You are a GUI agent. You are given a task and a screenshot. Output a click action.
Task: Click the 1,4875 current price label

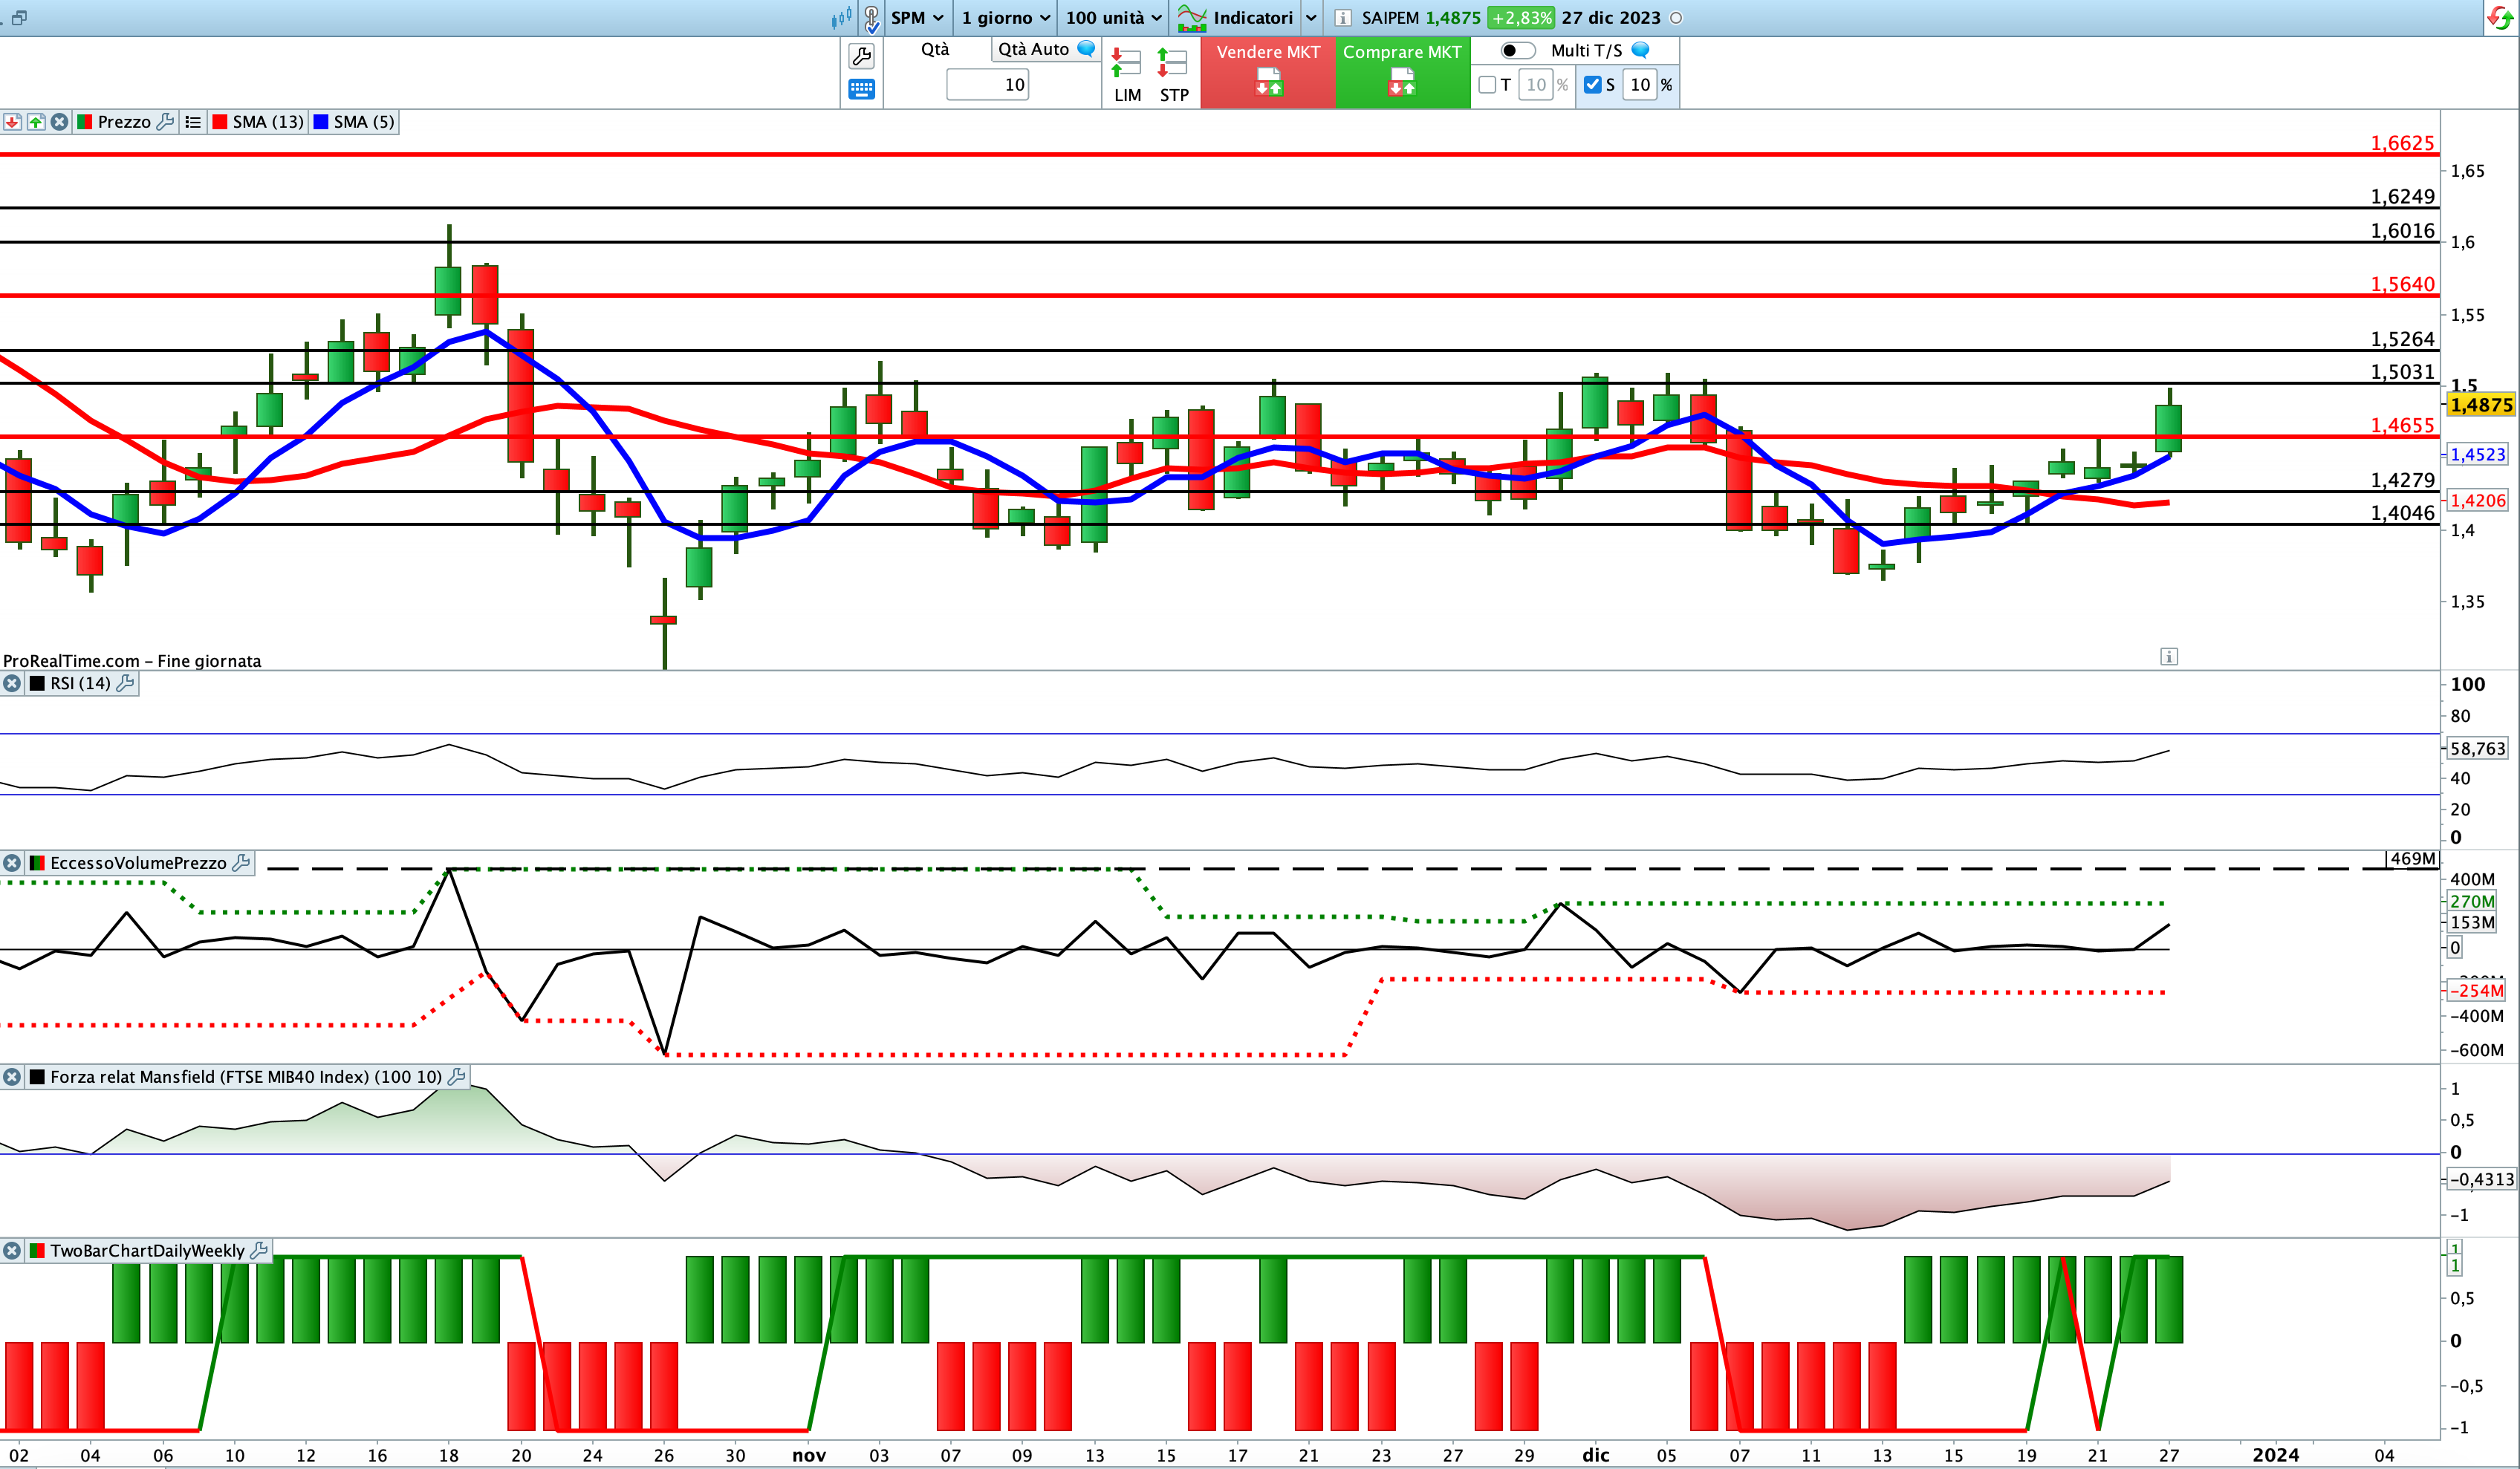tap(2481, 405)
